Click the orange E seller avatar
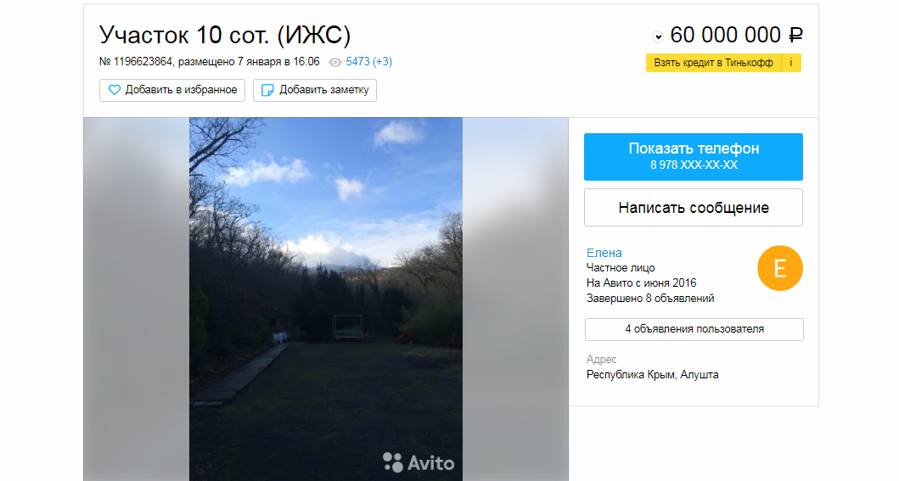Screen dimensions: 899x481 [x=780, y=268]
